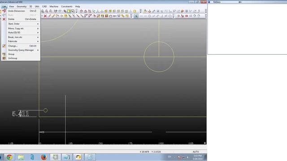The image size is (287, 161).
Task: Open the file explorer taskbar icon
Action: [21, 157]
